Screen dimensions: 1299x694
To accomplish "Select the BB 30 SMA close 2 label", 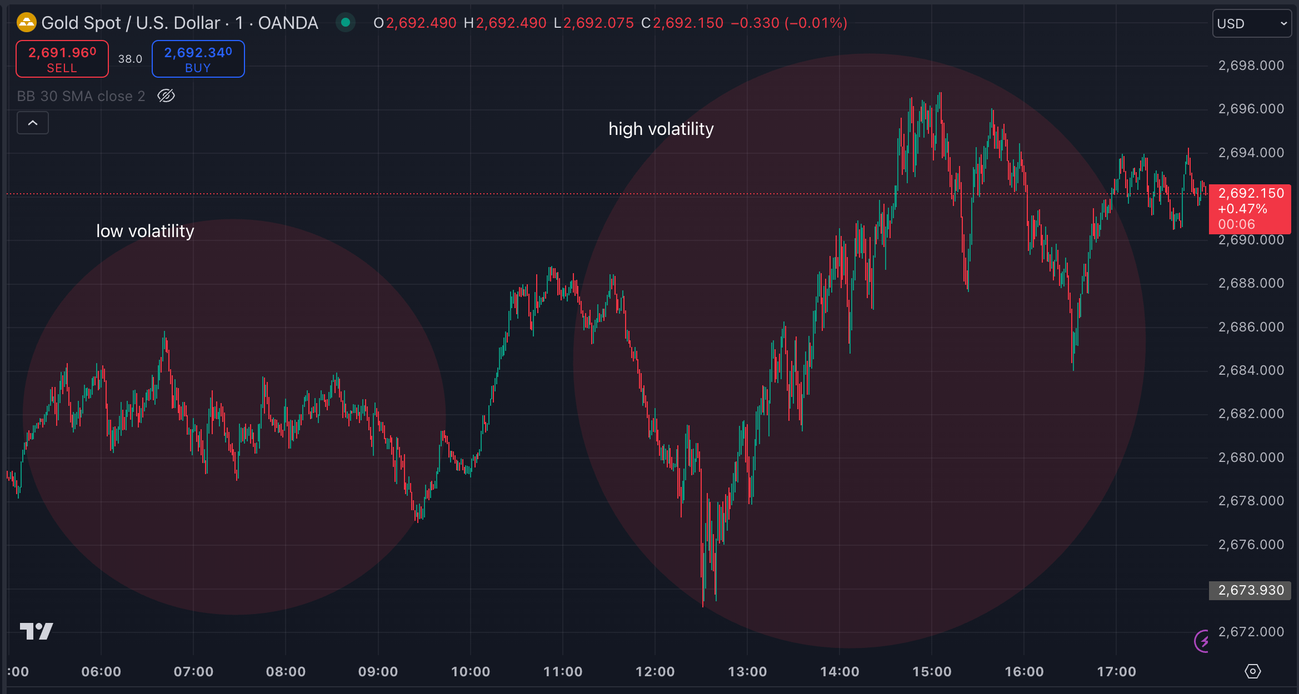I will pos(81,96).
